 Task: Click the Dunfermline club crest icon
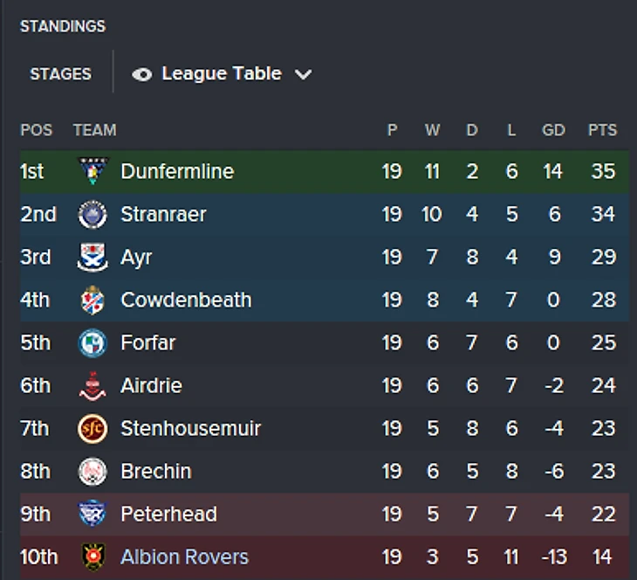pos(92,171)
